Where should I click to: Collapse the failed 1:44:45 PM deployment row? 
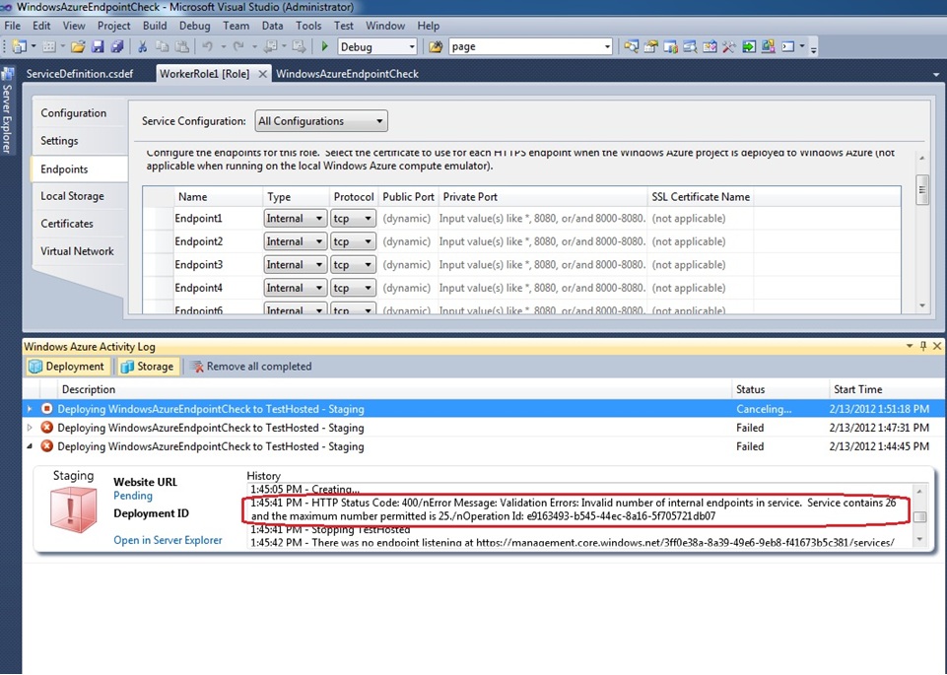point(30,446)
